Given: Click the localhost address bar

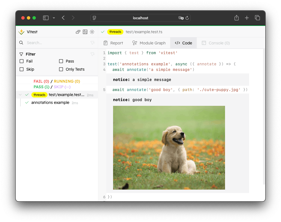Looking at the screenshot, I should [x=140, y=18].
